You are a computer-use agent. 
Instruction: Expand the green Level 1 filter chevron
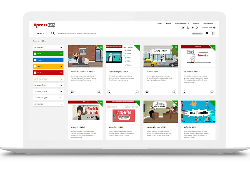coord(61,54)
